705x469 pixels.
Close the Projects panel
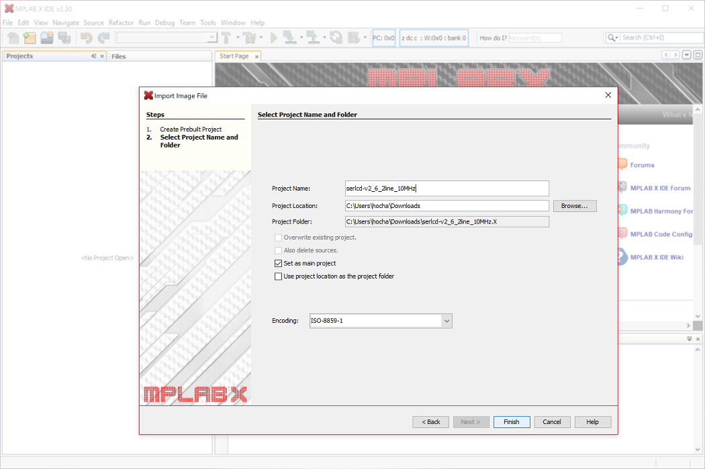(x=102, y=56)
